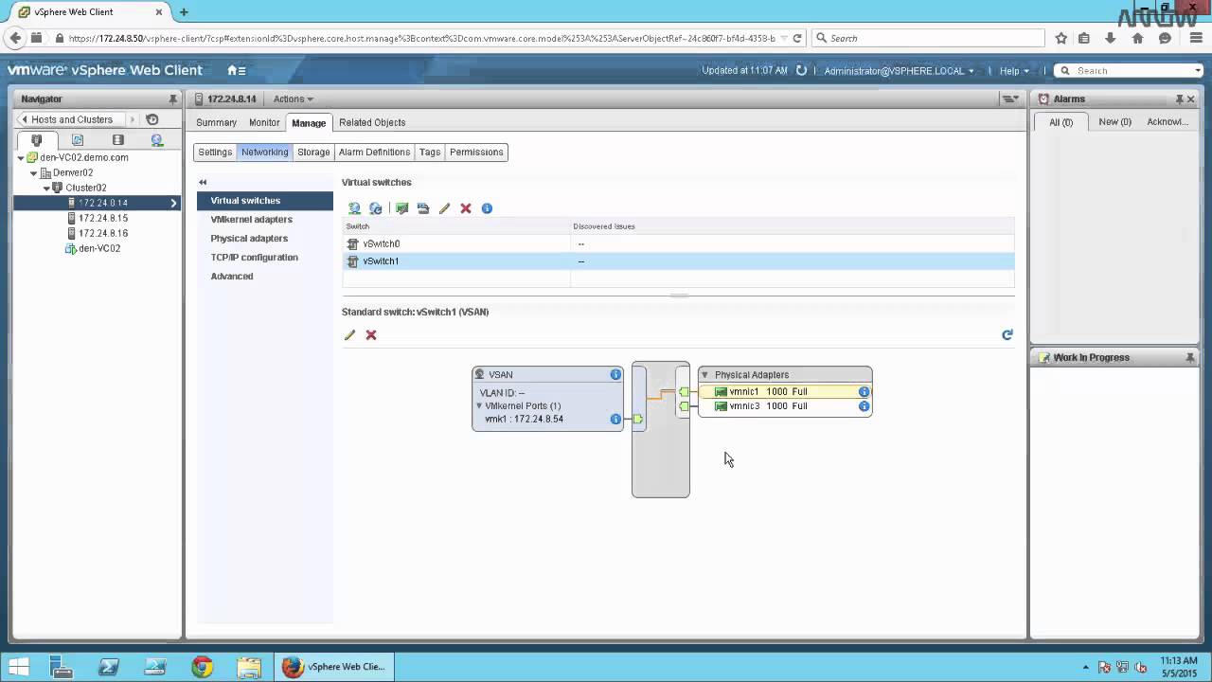Switch to the Monitor tab

pyautogui.click(x=264, y=122)
